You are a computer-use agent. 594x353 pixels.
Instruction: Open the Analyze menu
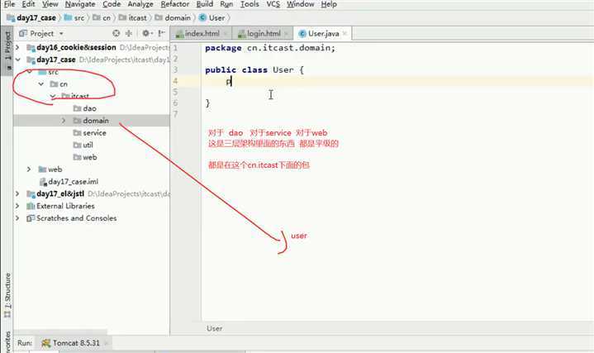[x=140, y=4]
